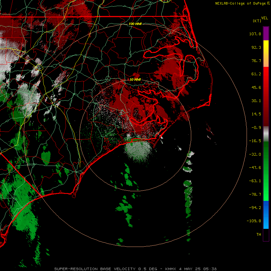Click the 100 NMI range ring label

click(x=135, y=24)
